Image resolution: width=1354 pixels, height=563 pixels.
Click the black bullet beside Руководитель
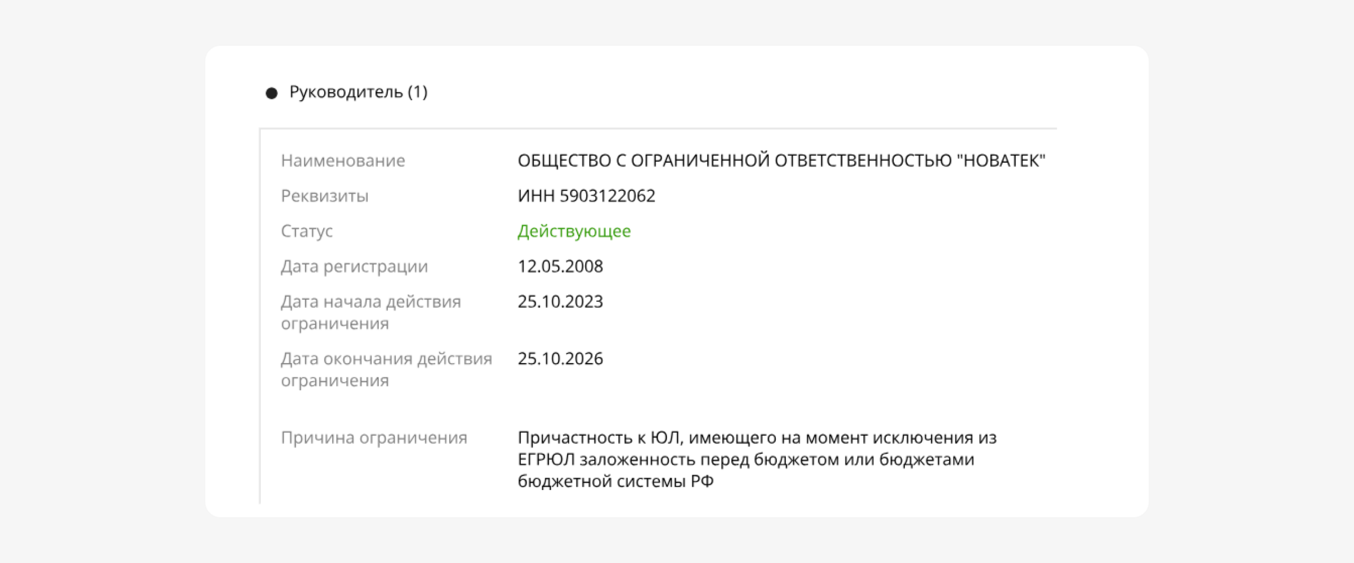tap(271, 93)
